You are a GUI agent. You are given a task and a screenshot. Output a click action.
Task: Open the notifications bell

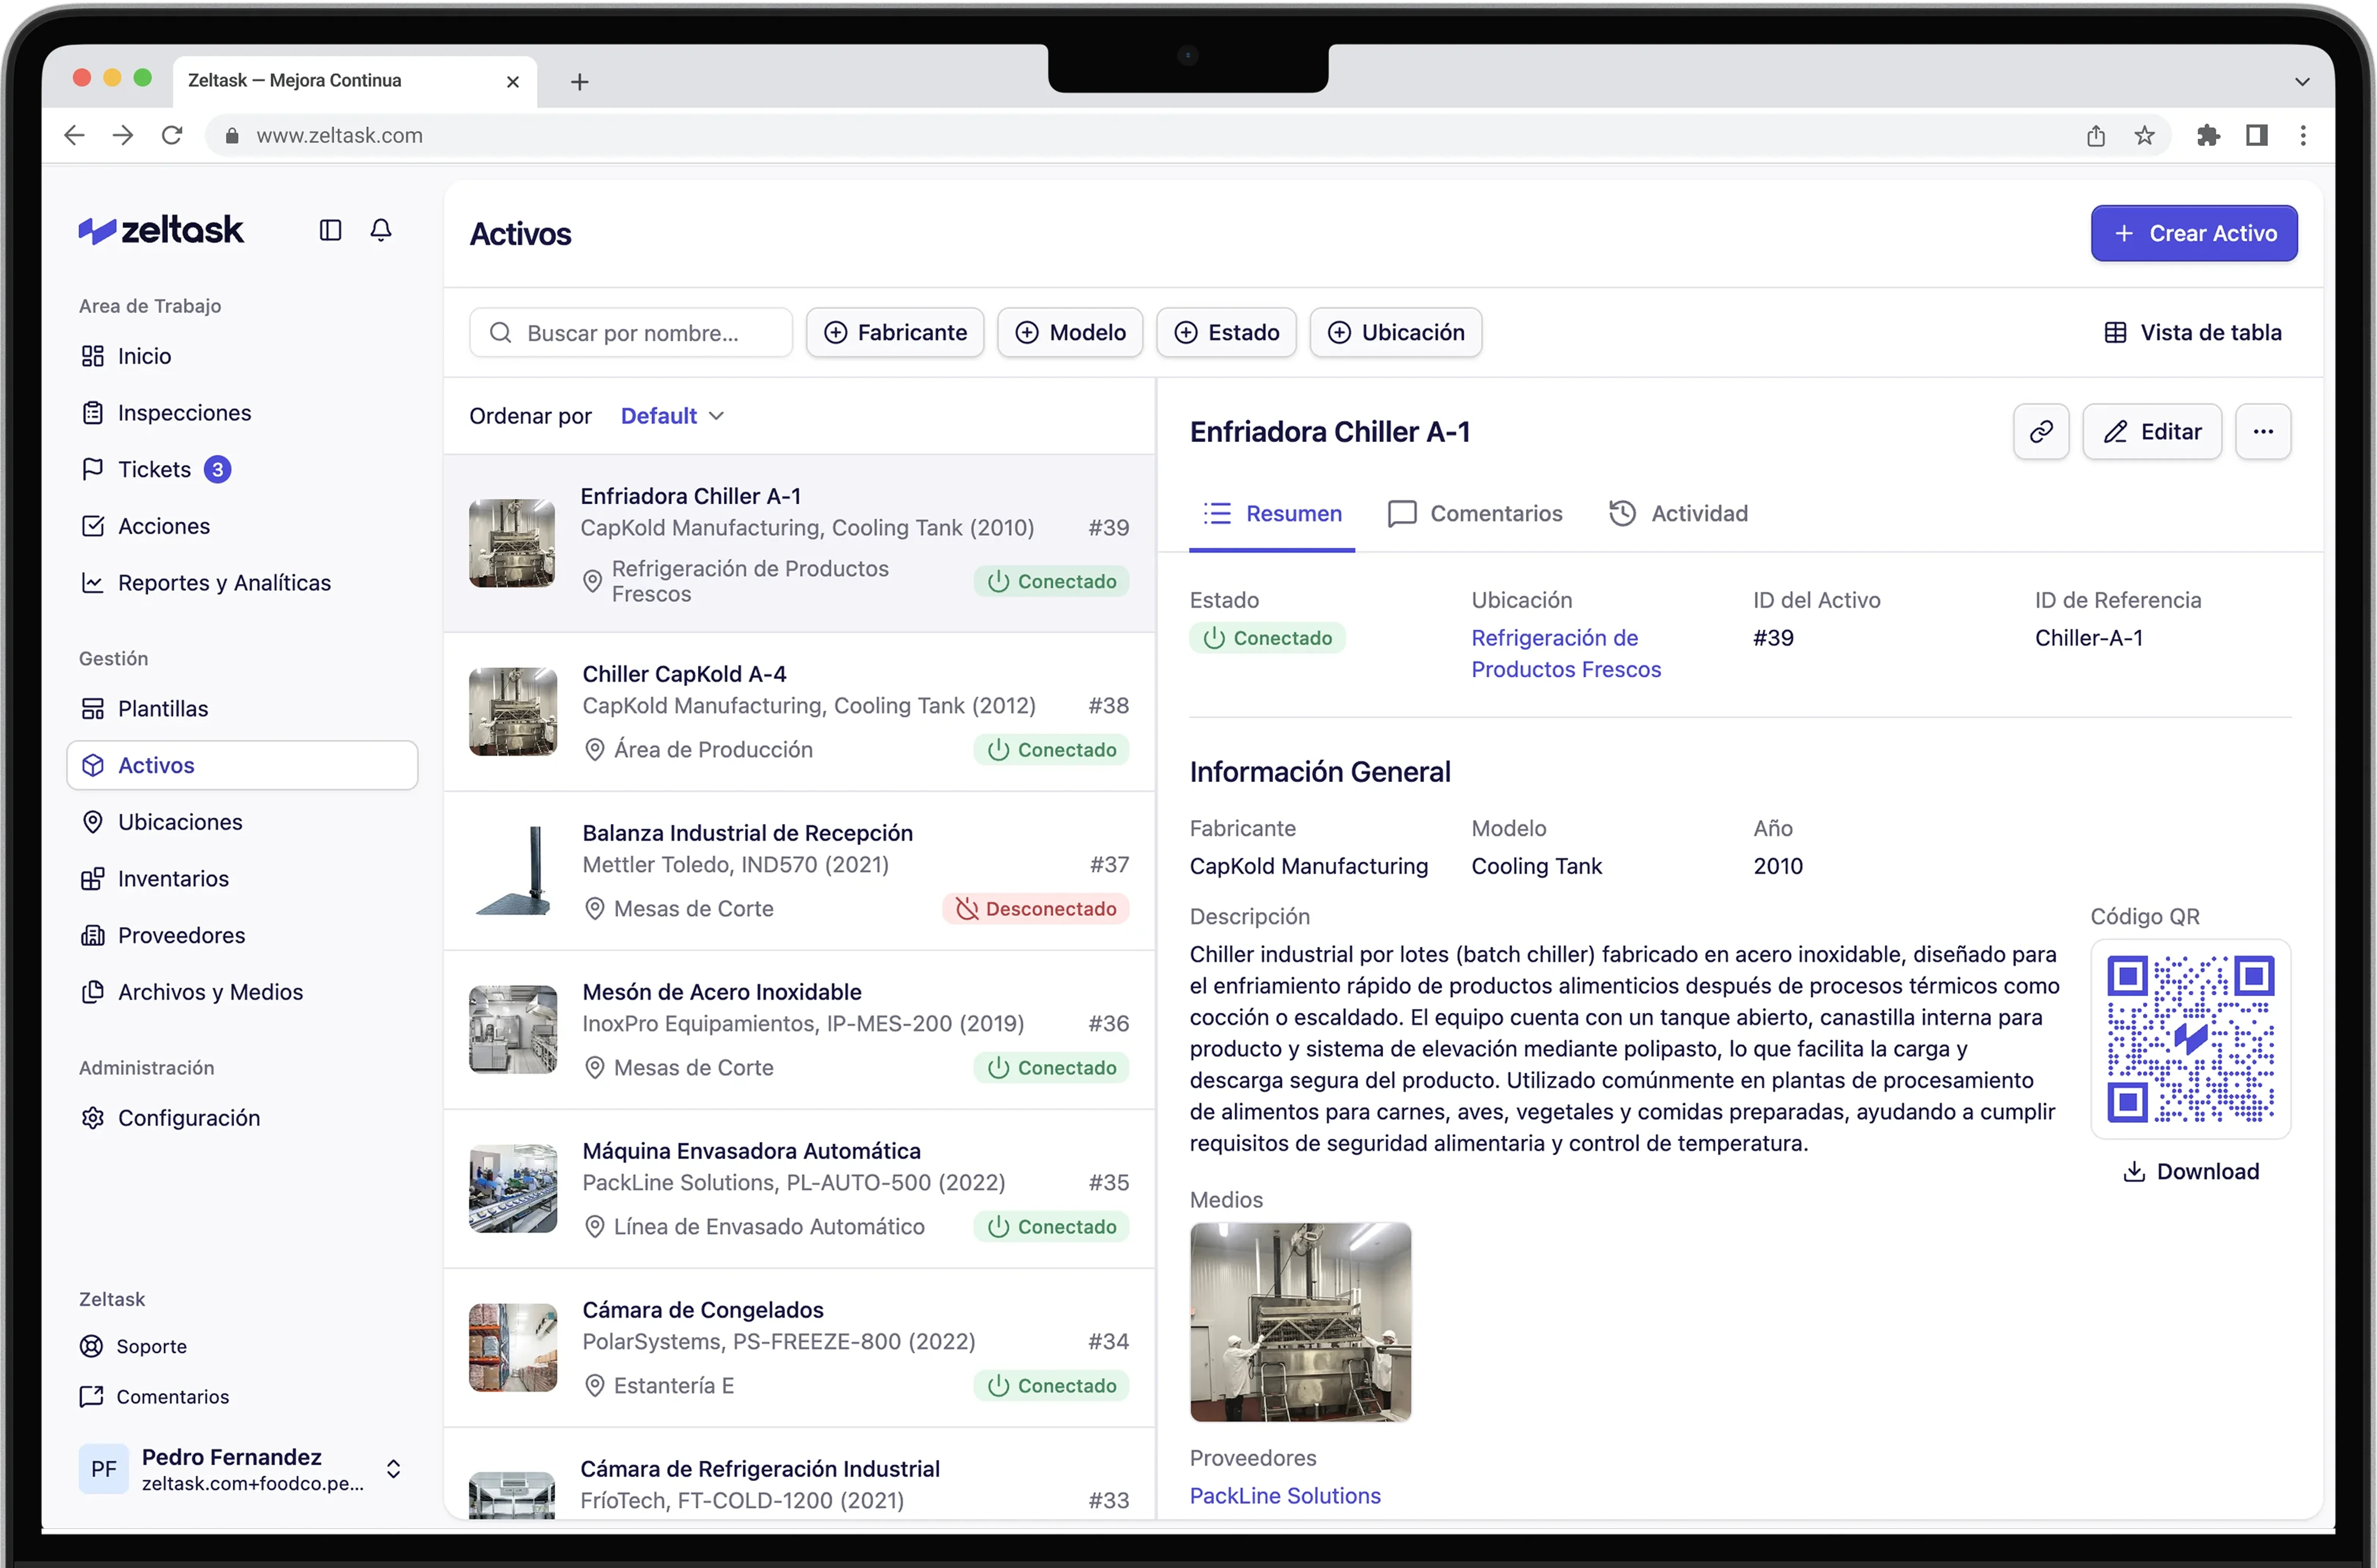(x=381, y=229)
